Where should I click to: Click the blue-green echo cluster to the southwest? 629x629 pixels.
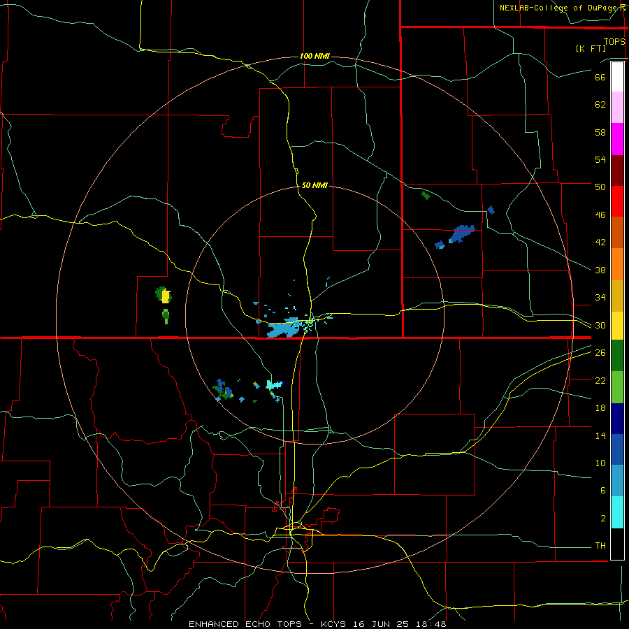(223, 390)
